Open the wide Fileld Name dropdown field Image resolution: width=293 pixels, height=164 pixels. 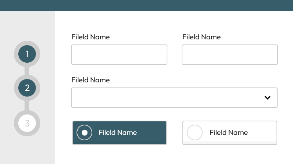[174, 98]
